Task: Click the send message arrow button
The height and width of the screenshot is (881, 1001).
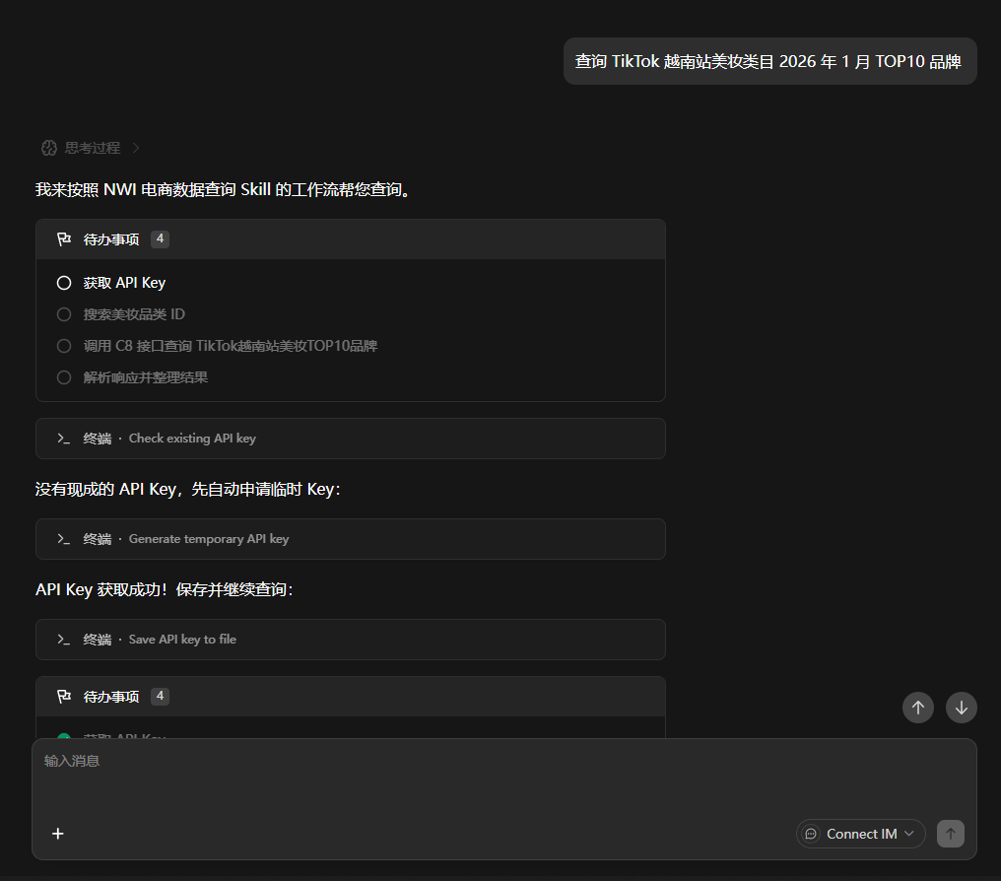Action: click(951, 834)
